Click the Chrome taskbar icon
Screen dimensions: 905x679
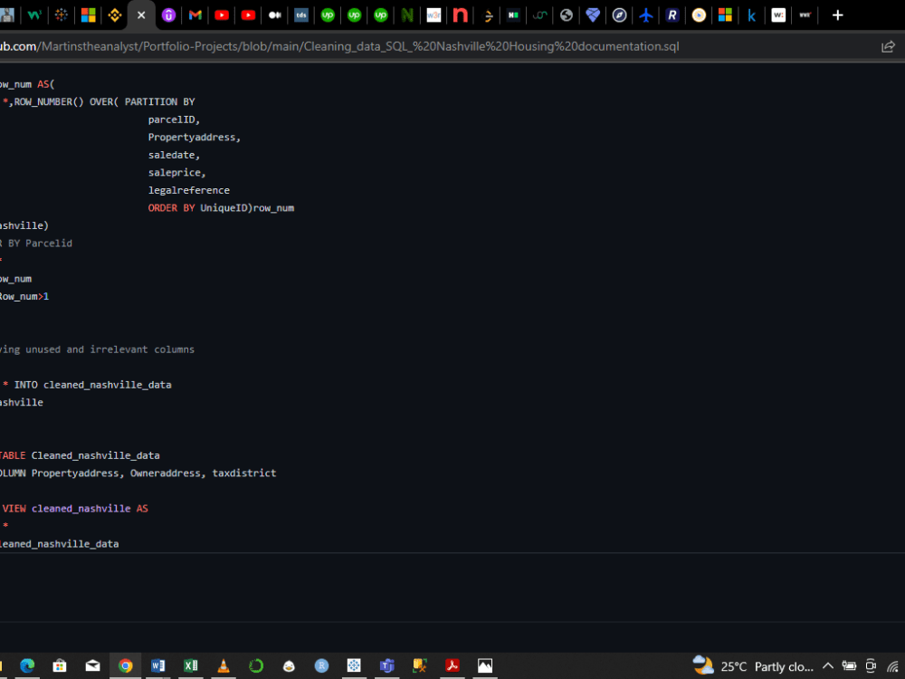tap(125, 665)
